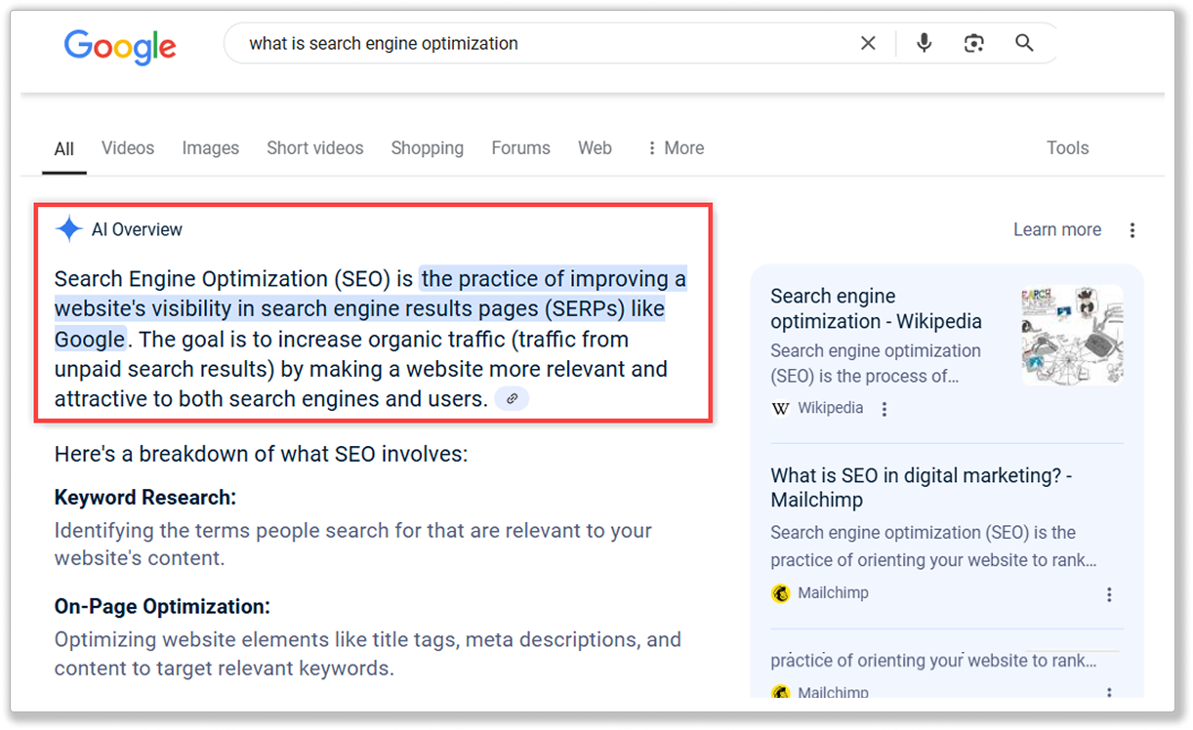
Task: Open 'Search engine optimization - Wikipedia' result
Action: [877, 308]
